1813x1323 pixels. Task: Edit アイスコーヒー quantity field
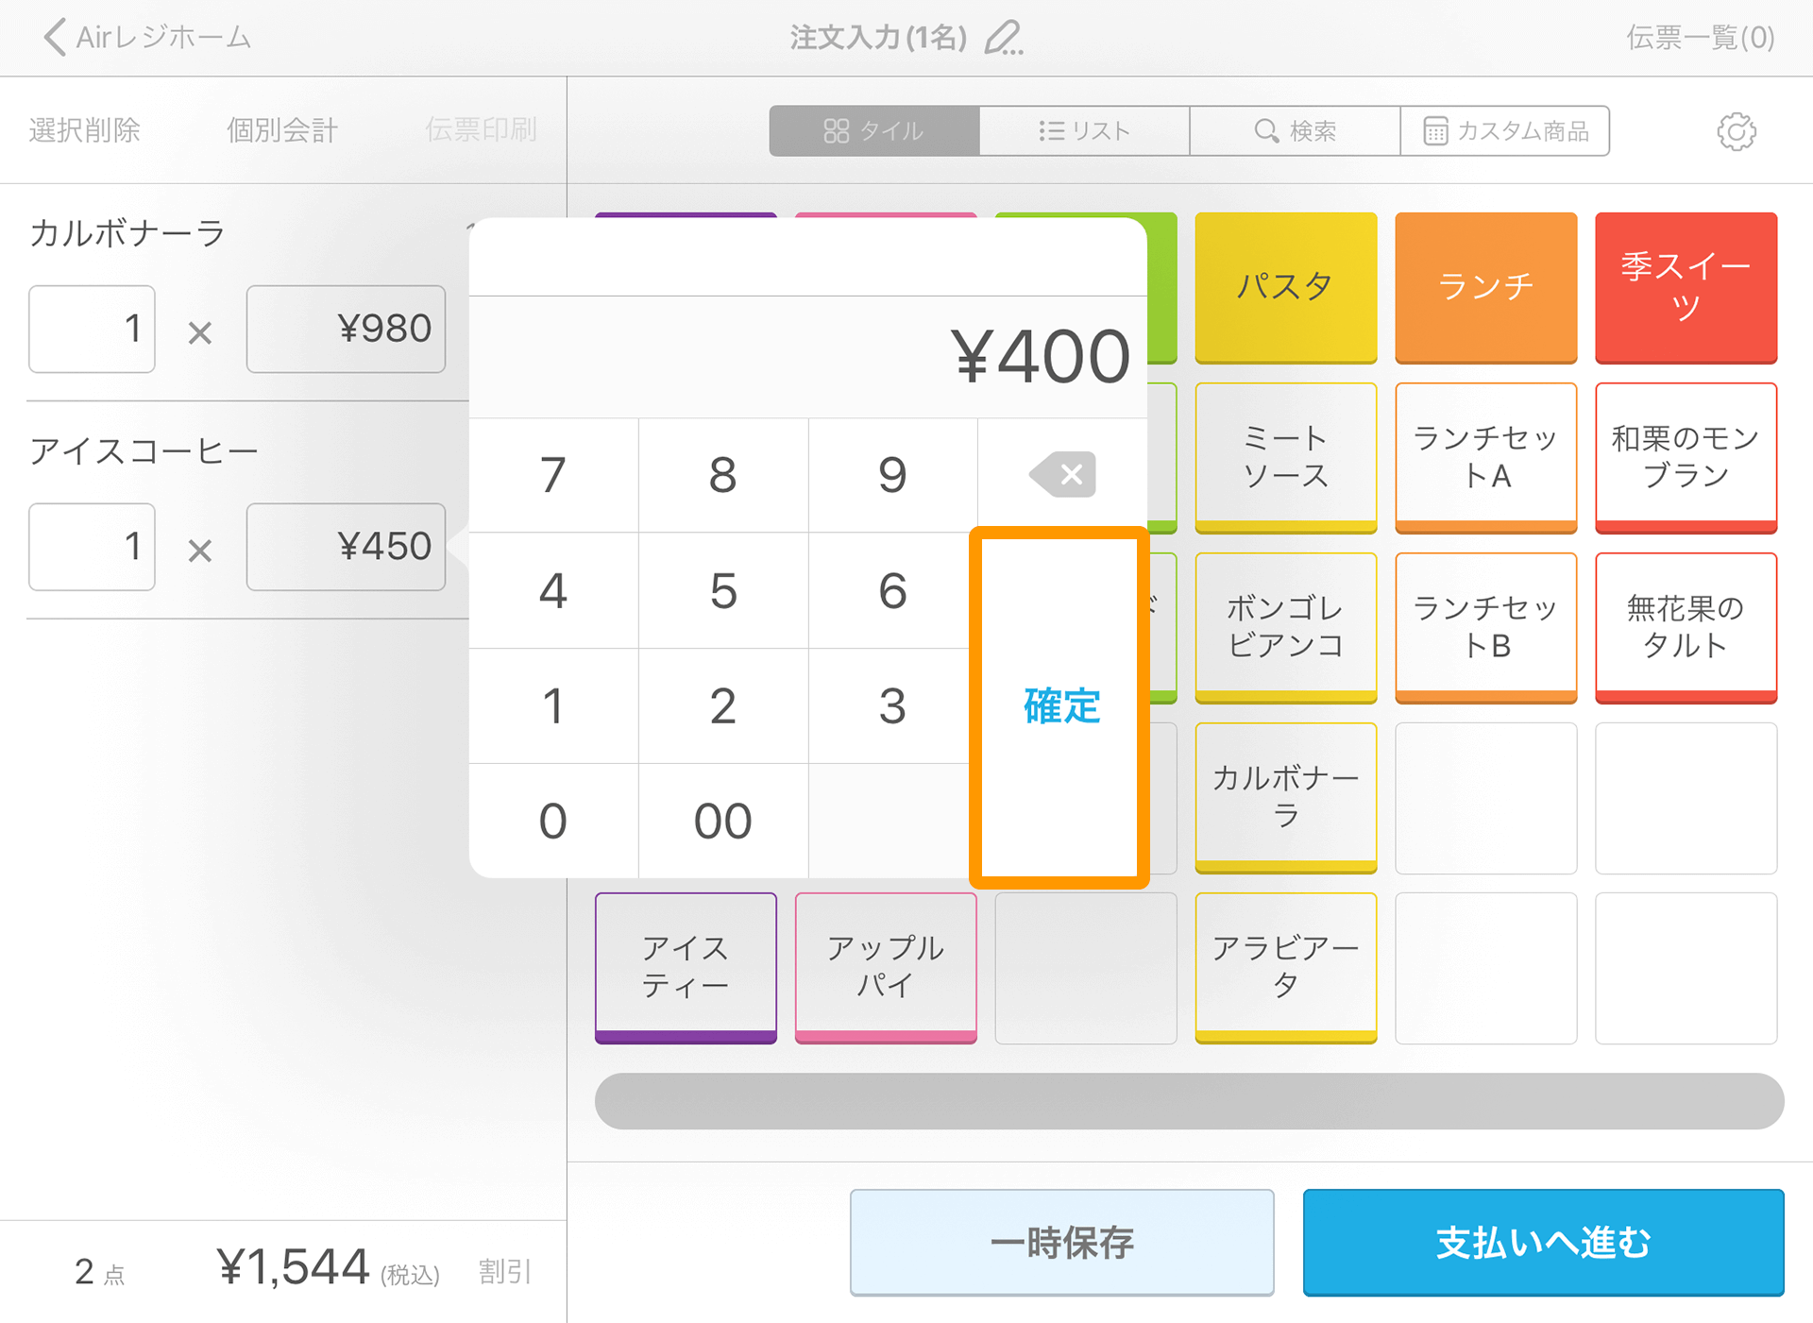click(92, 547)
